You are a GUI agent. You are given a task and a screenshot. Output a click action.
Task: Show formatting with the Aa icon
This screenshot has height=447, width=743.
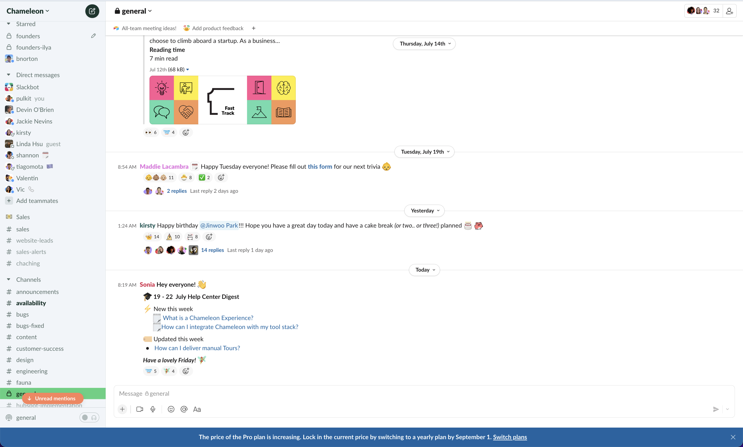click(x=197, y=409)
